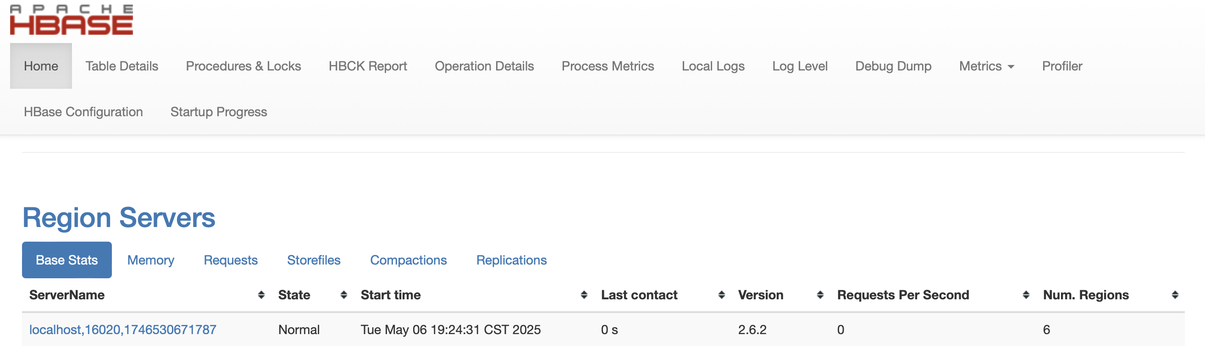Click the Last contact column header
Image resolution: width=1205 pixels, height=346 pixels.
click(639, 295)
